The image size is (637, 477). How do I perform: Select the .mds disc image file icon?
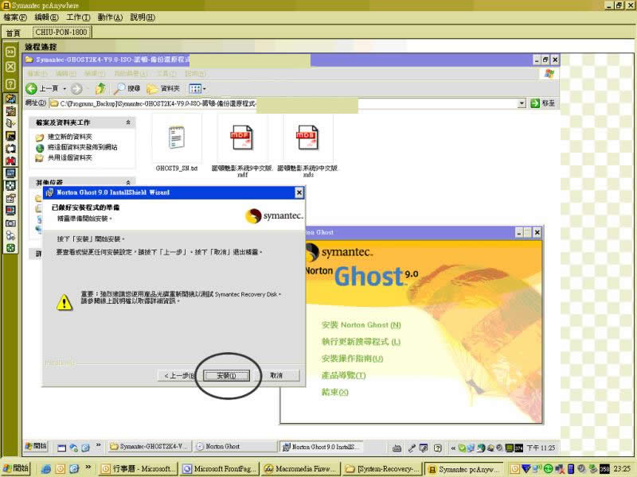[307, 138]
